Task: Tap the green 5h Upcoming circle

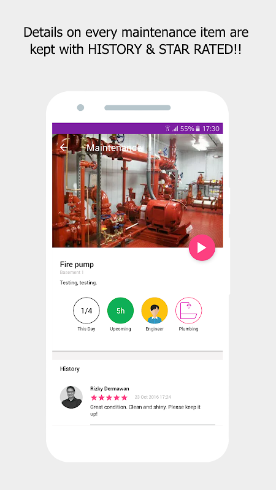Action: tap(120, 311)
